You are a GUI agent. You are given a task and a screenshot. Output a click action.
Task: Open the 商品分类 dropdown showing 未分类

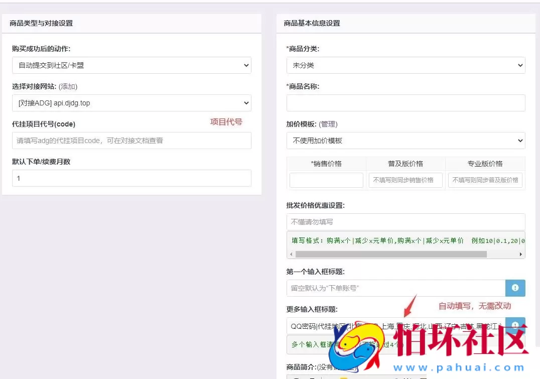tap(406, 65)
